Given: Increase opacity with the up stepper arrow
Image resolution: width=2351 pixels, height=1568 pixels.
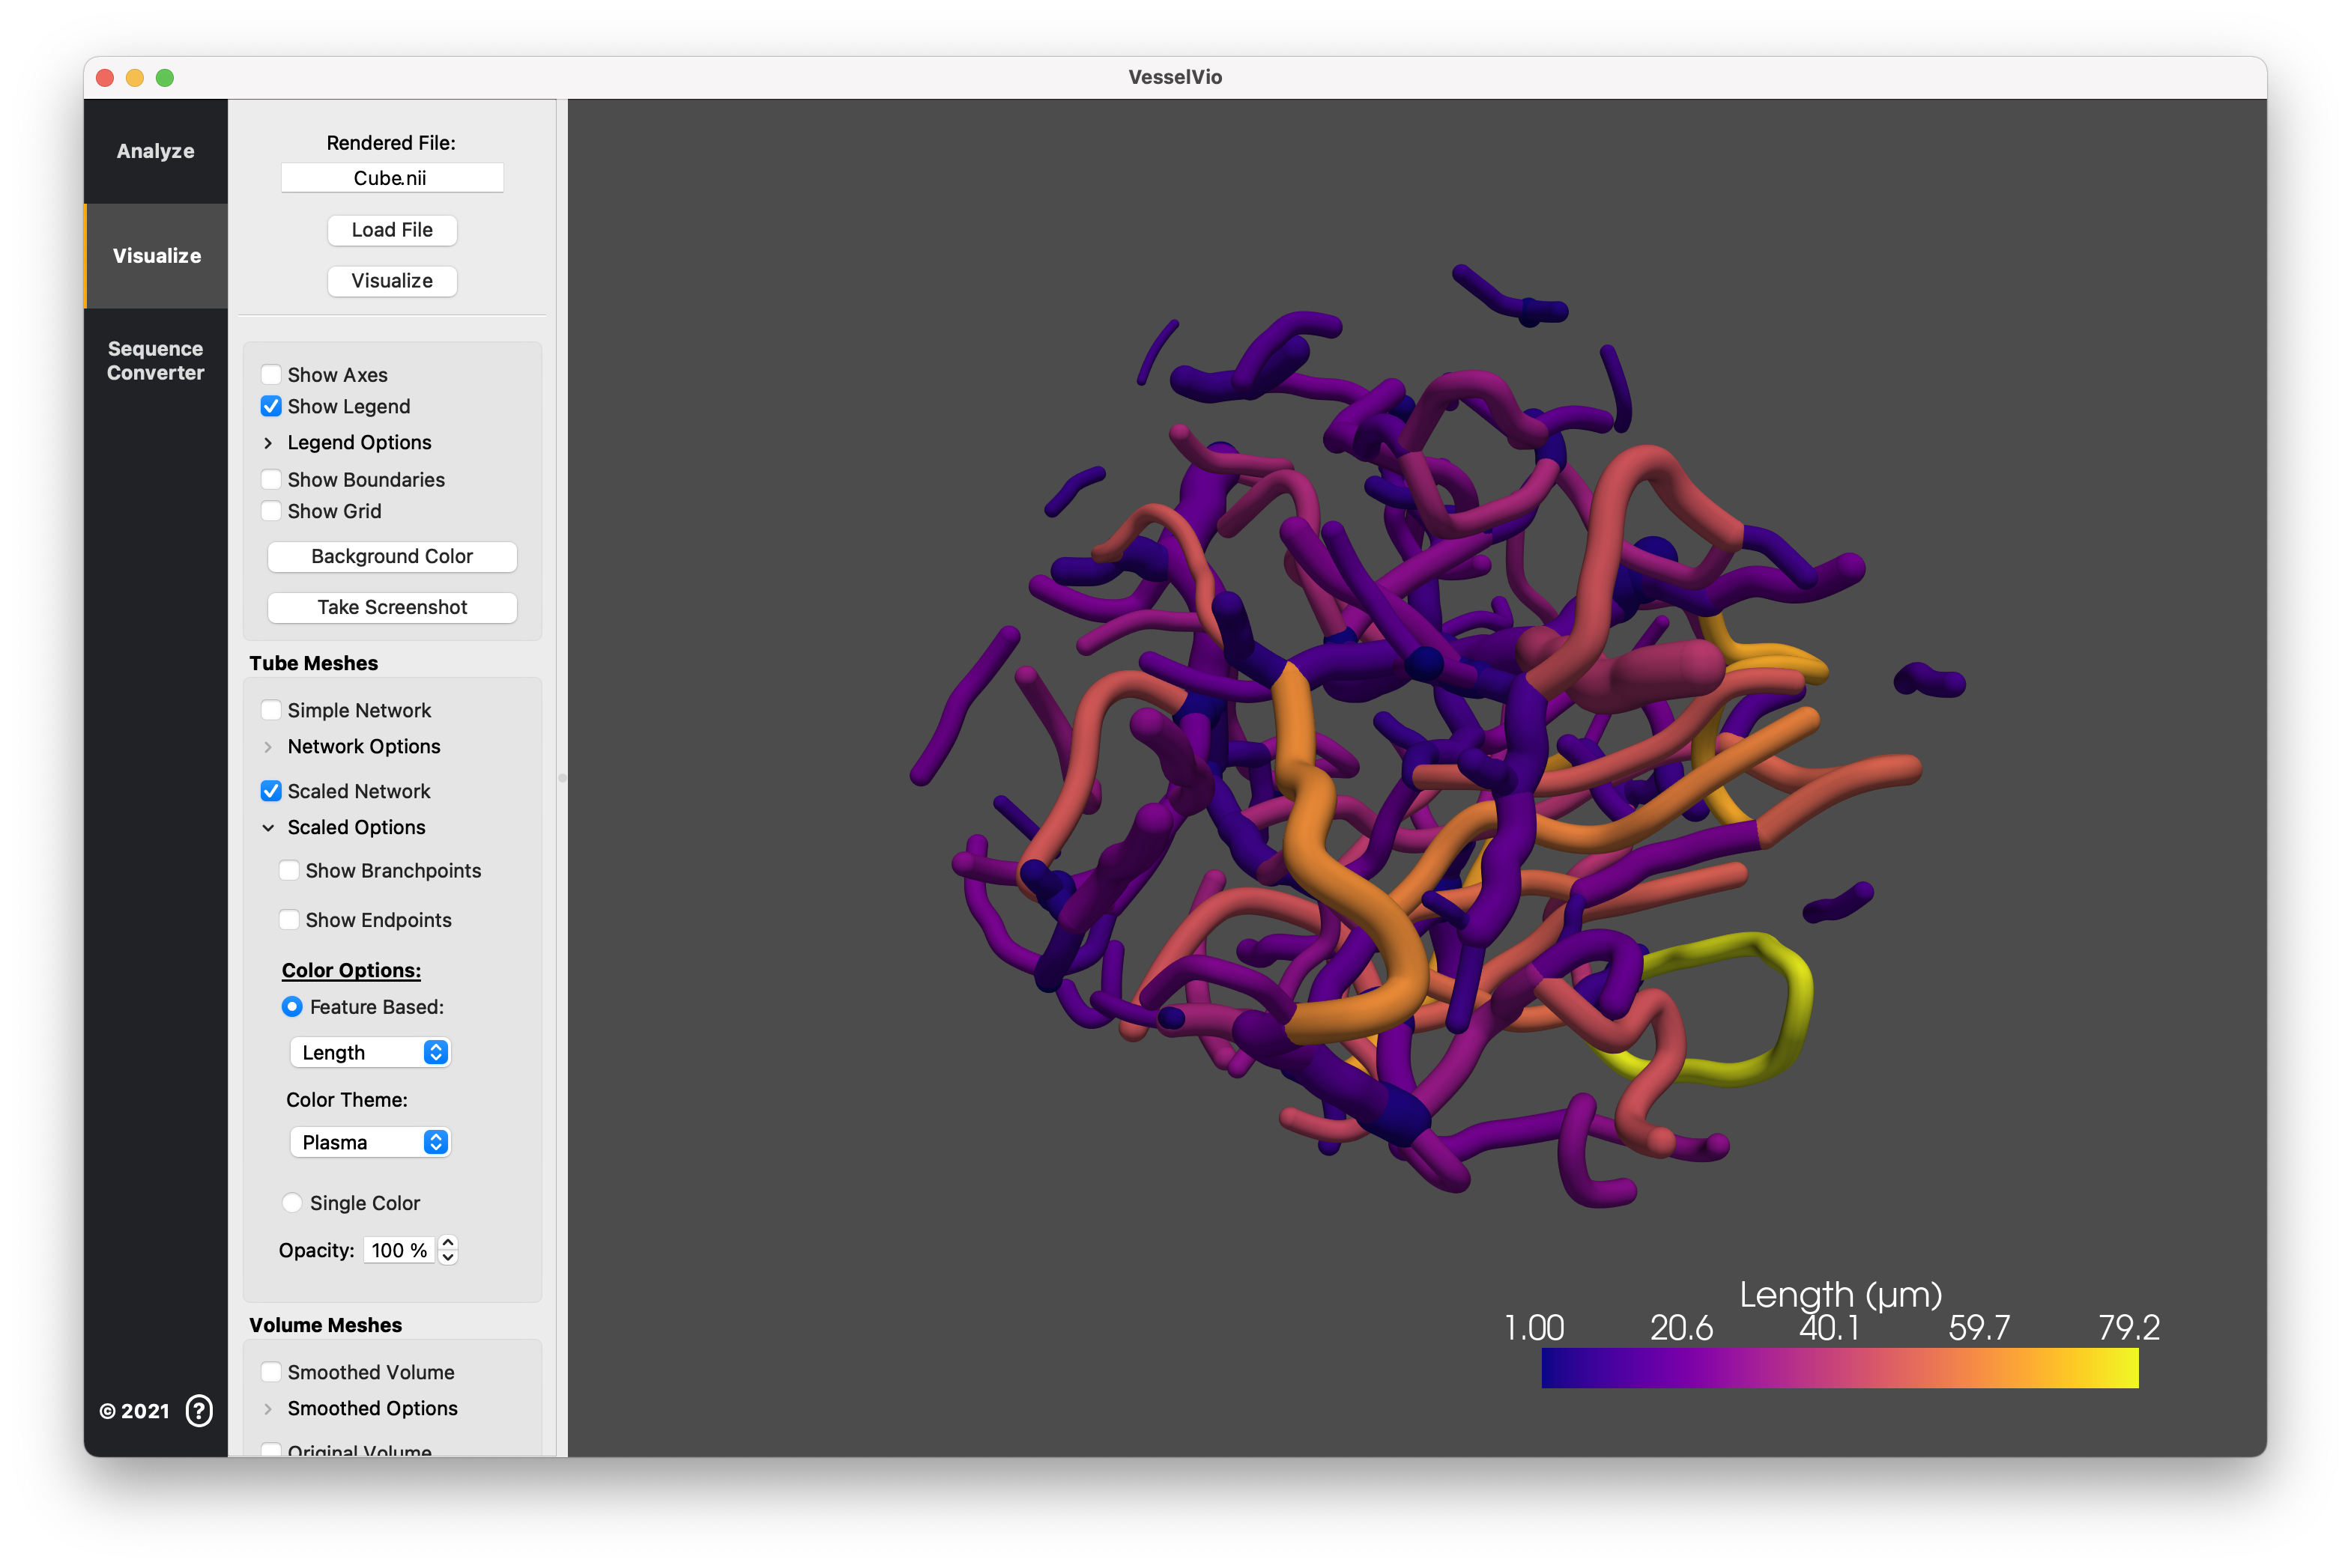Looking at the screenshot, I should click(448, 1242).
